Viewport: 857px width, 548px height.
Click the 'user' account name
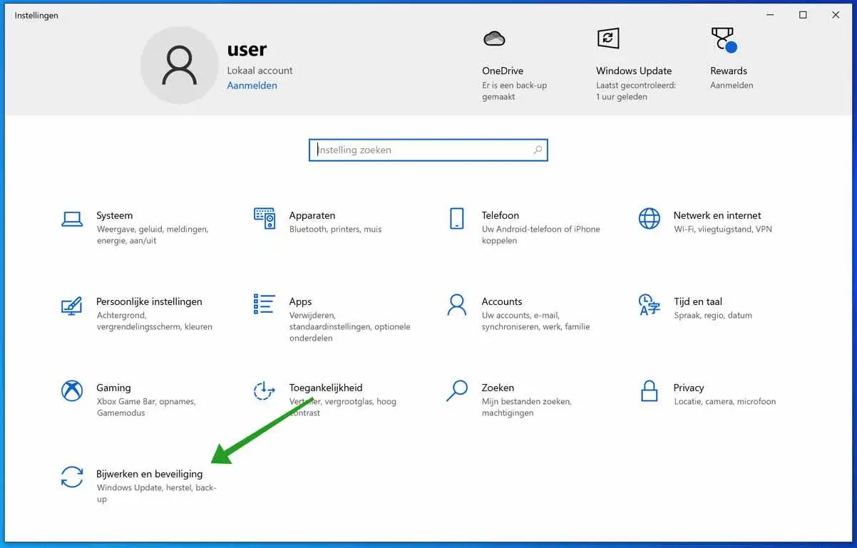(247, 50)
